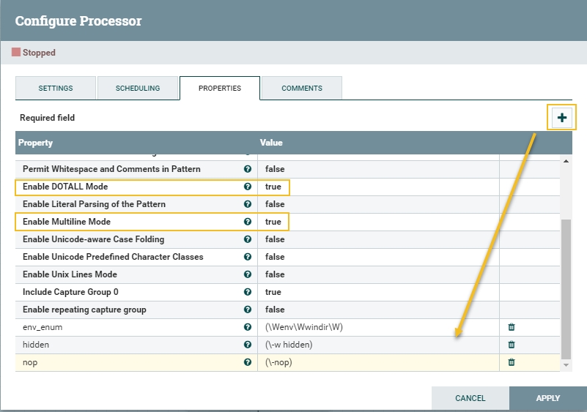Open the Scheduling tab
The image size is (587, 412).
[x=138, y=89]
